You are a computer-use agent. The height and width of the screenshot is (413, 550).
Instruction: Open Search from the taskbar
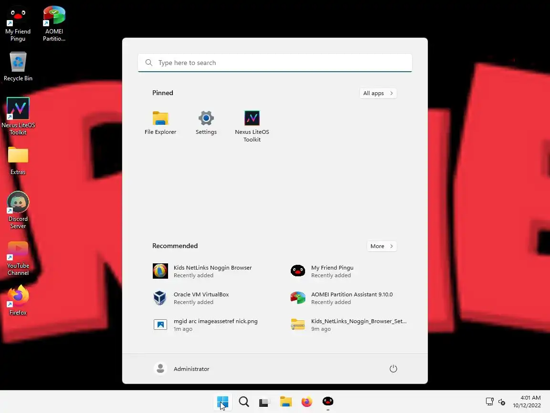(244, 402)
